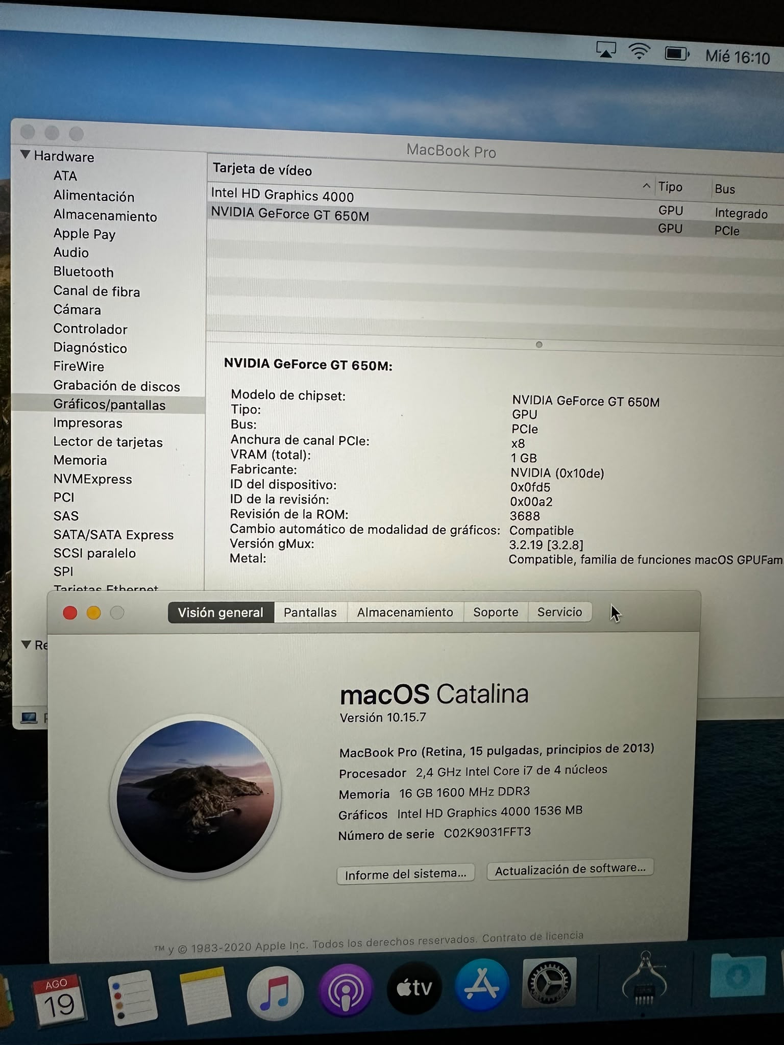Select Apple Pay in the sidebar
Image resolution: width=784 pixels, height=1045 pixels.
[85, 234]
